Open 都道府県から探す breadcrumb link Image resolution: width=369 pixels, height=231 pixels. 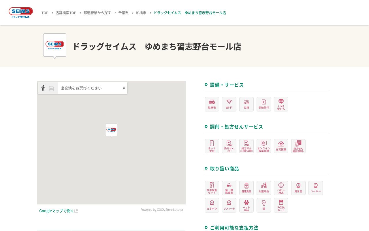point(97,13)
